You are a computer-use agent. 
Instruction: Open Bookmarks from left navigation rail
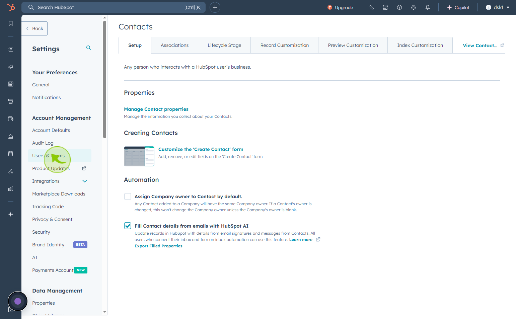11,23
